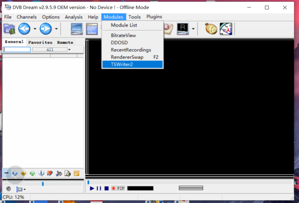
Task: Open the Analysis menu
Action: click(x=74, y=17)
